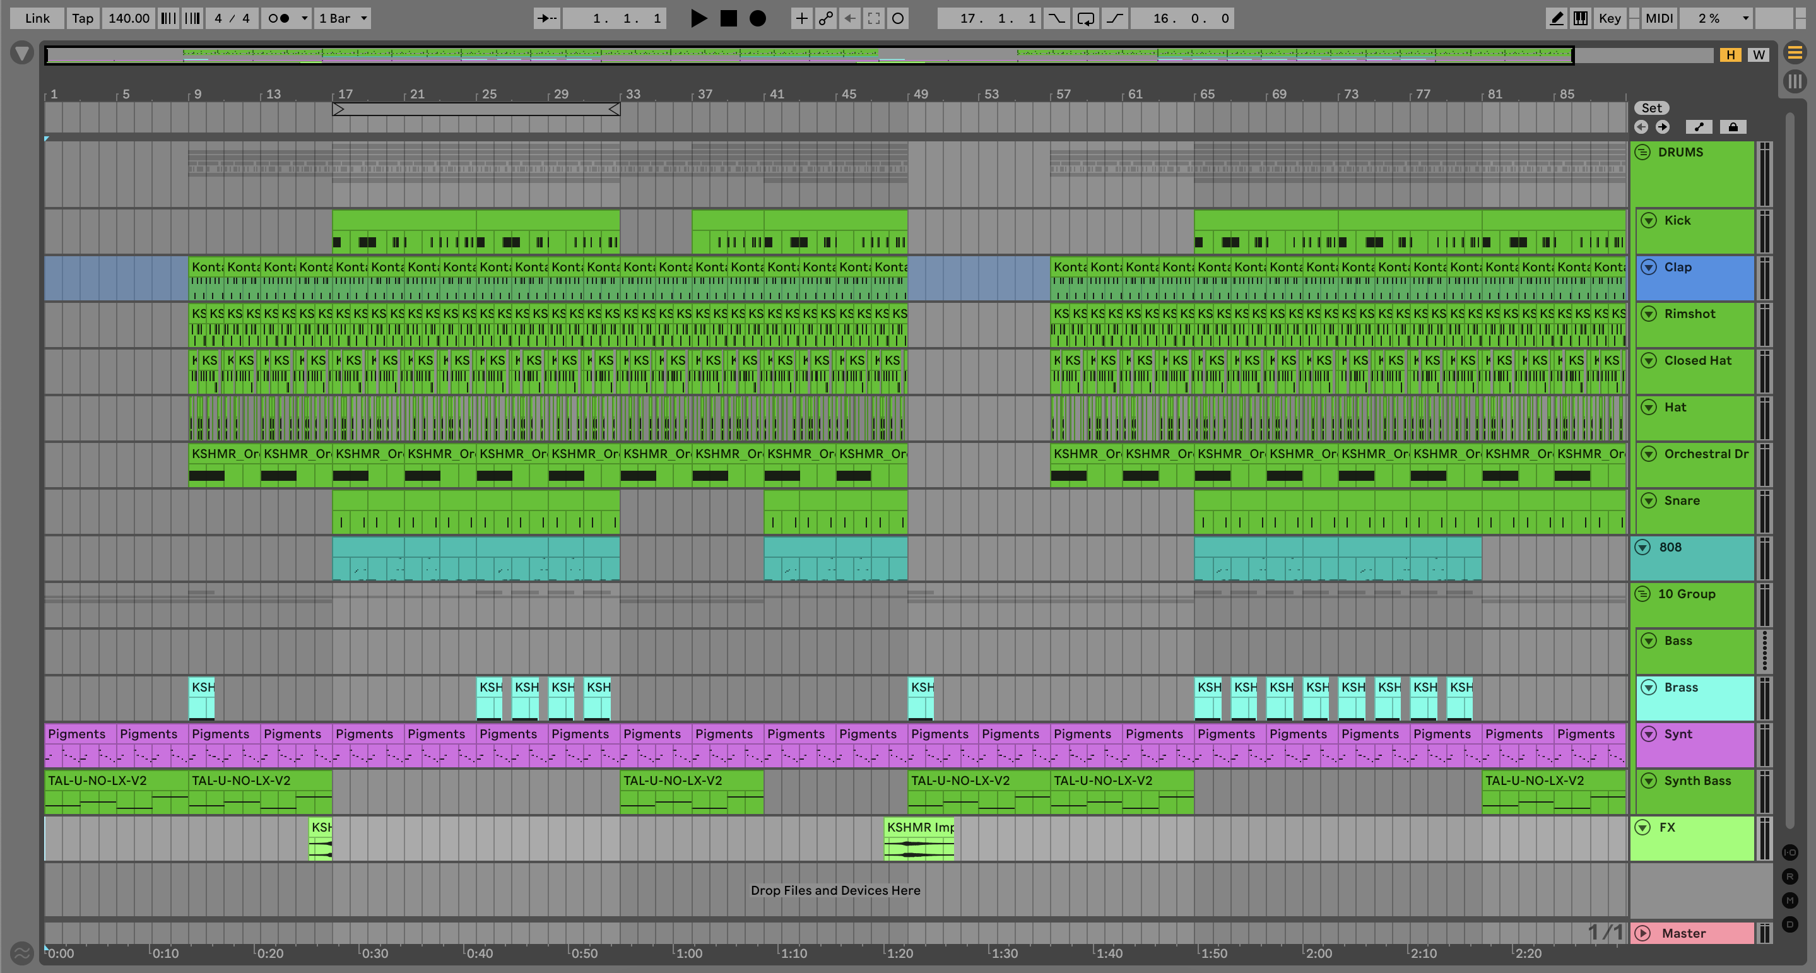This screenshot has height=973, width=1816.
Task: Lock envelopes with the padlock icon
Action: (x=1733, y=127)
